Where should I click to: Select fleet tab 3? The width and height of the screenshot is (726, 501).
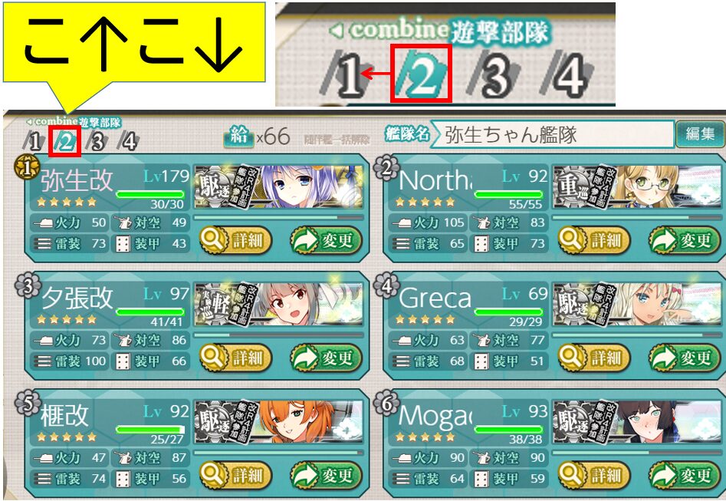click(x=97, y=141)
